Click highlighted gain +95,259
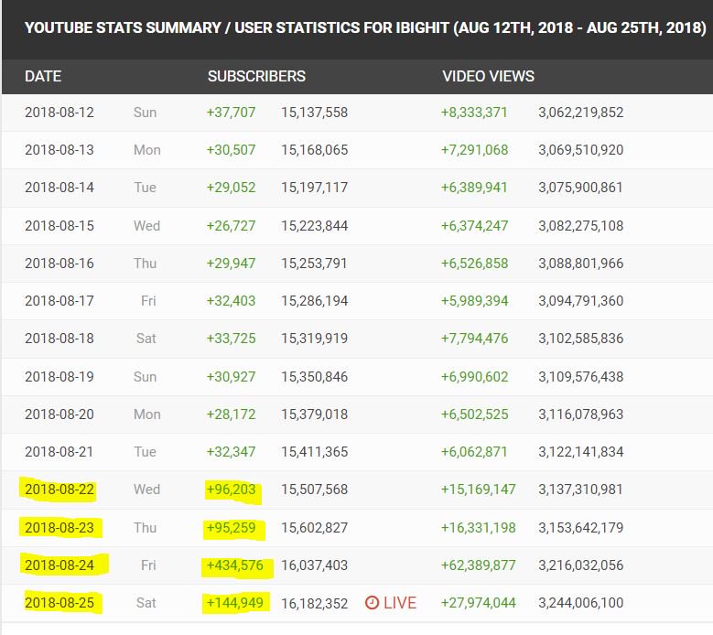 click(231, 528)
